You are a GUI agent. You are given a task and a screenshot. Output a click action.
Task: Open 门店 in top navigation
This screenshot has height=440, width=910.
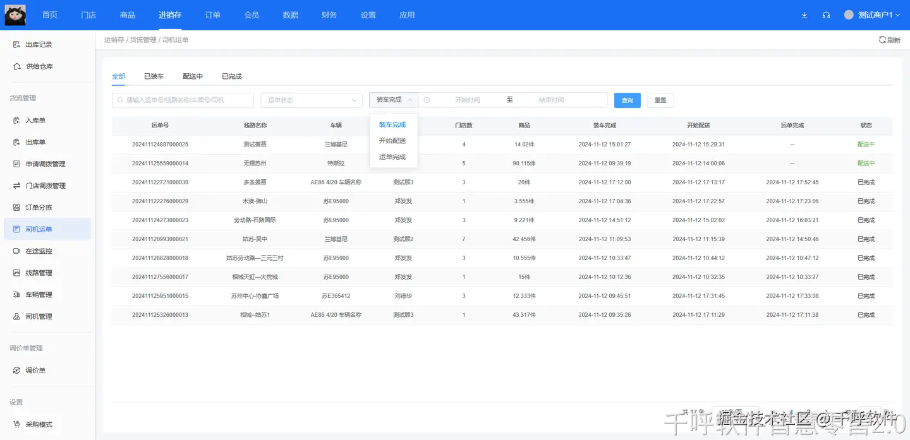[89, 15]
